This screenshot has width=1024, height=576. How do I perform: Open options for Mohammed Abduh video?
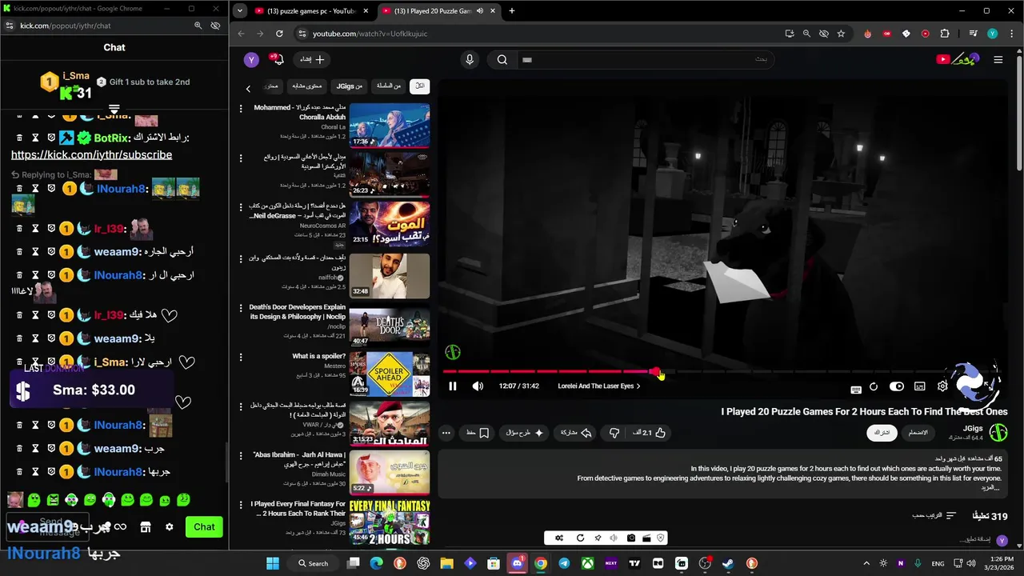(x=241, y=109)
